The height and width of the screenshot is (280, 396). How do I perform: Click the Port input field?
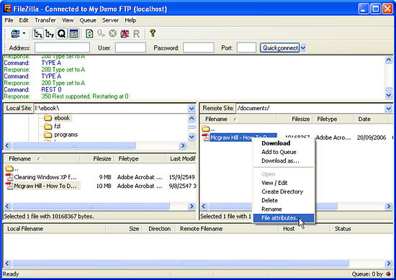point(246,48)
